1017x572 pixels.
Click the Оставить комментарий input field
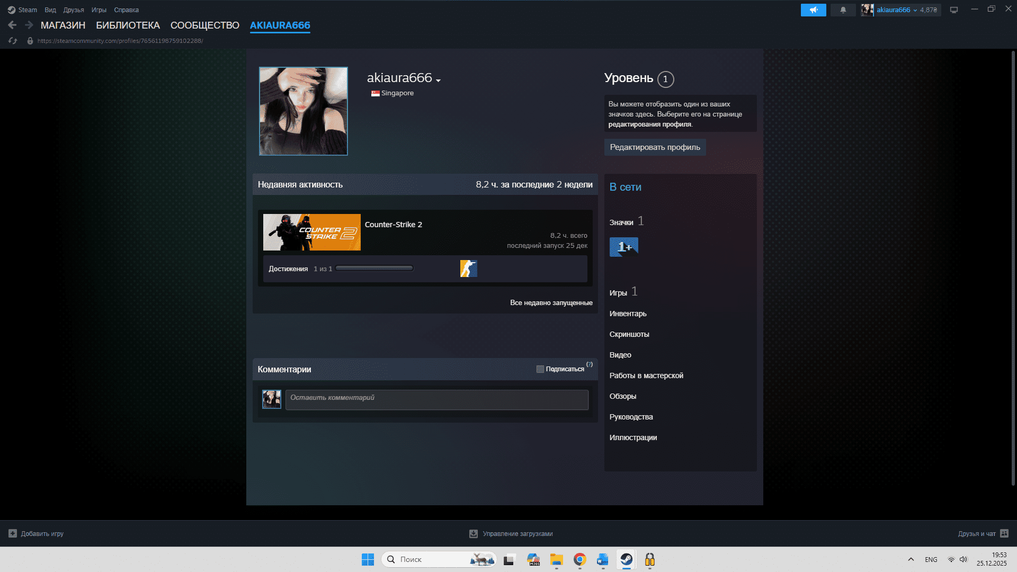436,400
